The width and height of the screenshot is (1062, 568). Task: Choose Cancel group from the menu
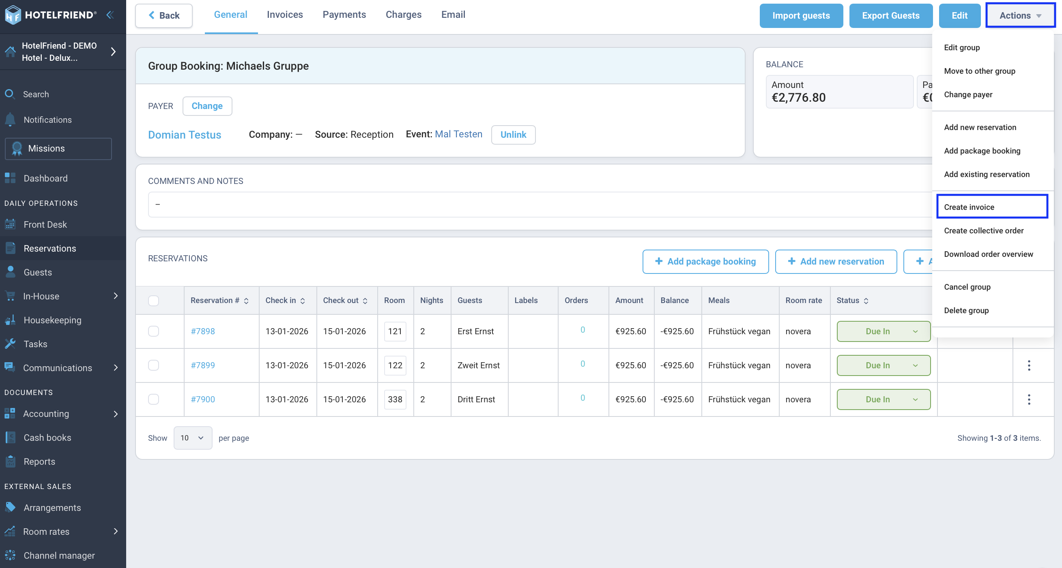pyautogui.click(x=967, y=287)
